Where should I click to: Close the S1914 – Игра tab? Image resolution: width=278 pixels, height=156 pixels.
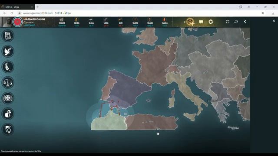pos(32,7)
